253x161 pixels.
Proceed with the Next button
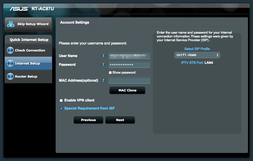coord(120,120)
